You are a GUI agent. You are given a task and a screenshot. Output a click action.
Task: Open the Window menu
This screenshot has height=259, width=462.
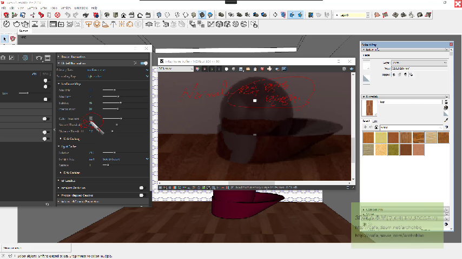coord(66,8)
